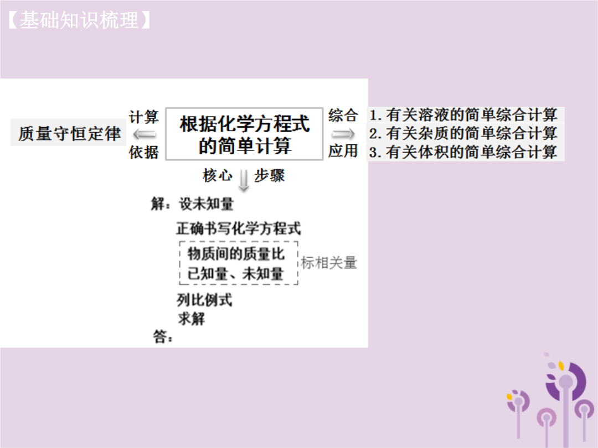
Task: Click the step 解：设未知量
Action: (193, 204)
